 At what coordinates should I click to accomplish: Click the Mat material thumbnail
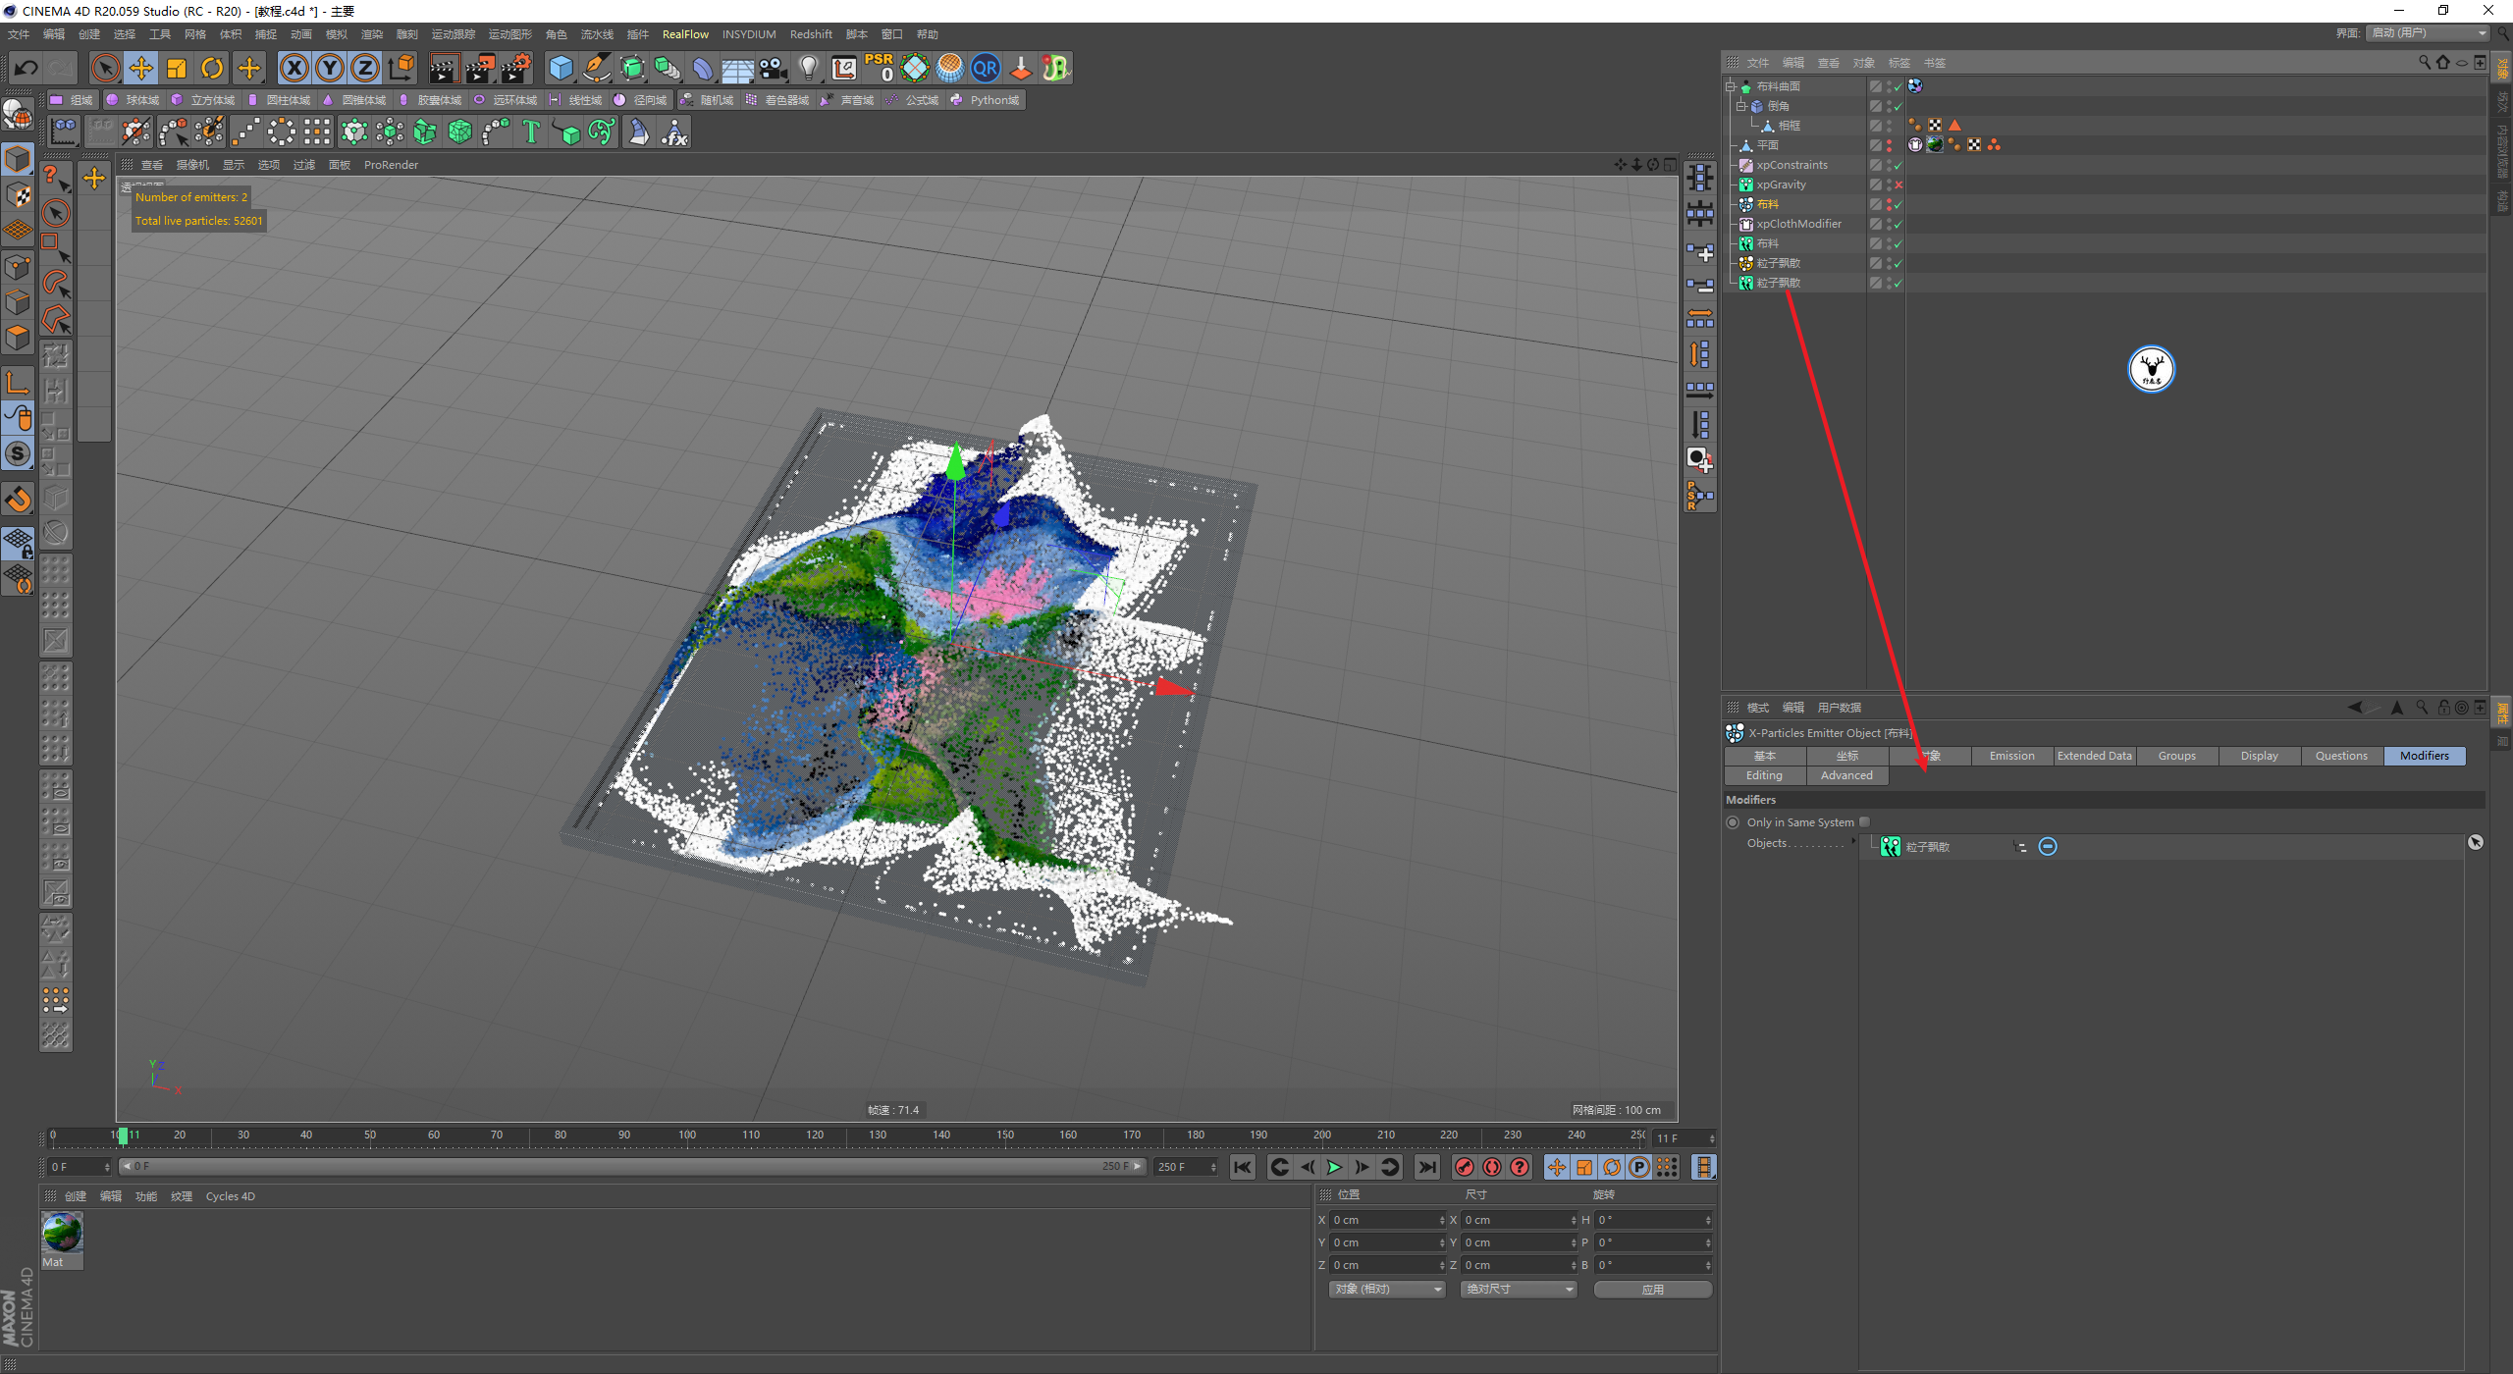coord(62,1233)
